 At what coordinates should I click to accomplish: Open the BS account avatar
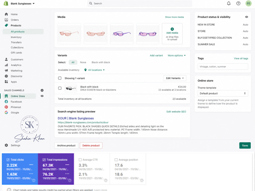pyautogui.click(x=248, y=3)
